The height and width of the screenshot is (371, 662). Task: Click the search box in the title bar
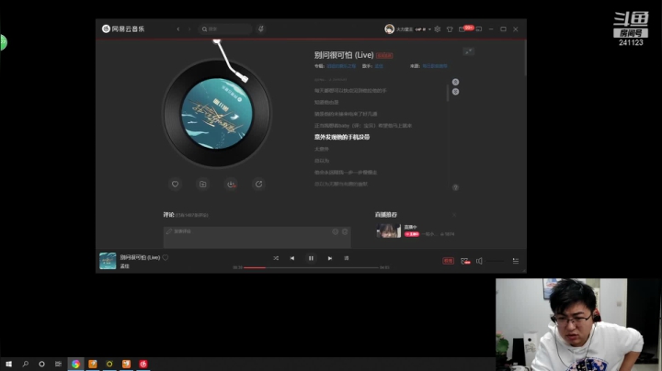(225, 29)
